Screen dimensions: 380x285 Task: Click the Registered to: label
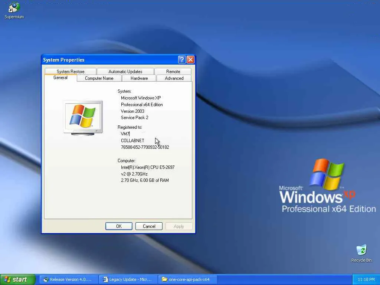point(130,127)
